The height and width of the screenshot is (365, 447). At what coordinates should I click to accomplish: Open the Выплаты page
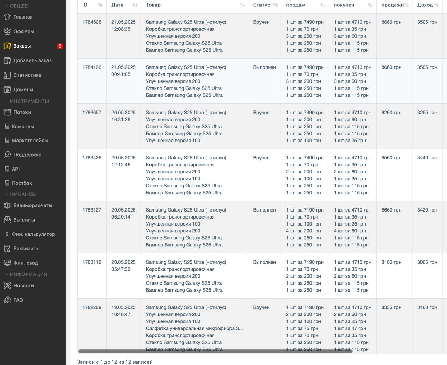point(24,220)
